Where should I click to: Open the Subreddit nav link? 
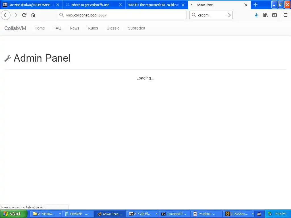(x=137, y=28)
